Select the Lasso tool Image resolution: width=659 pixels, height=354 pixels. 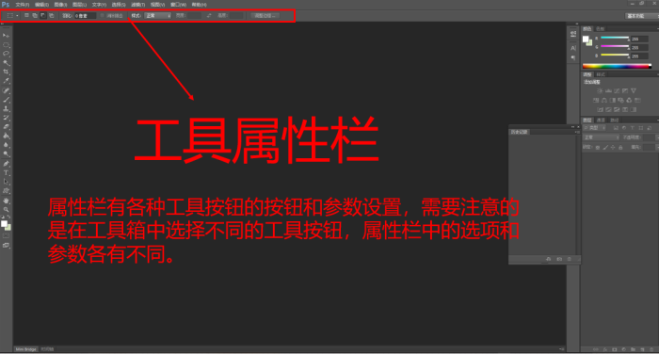pyautogui.click(x=6, y=54)
